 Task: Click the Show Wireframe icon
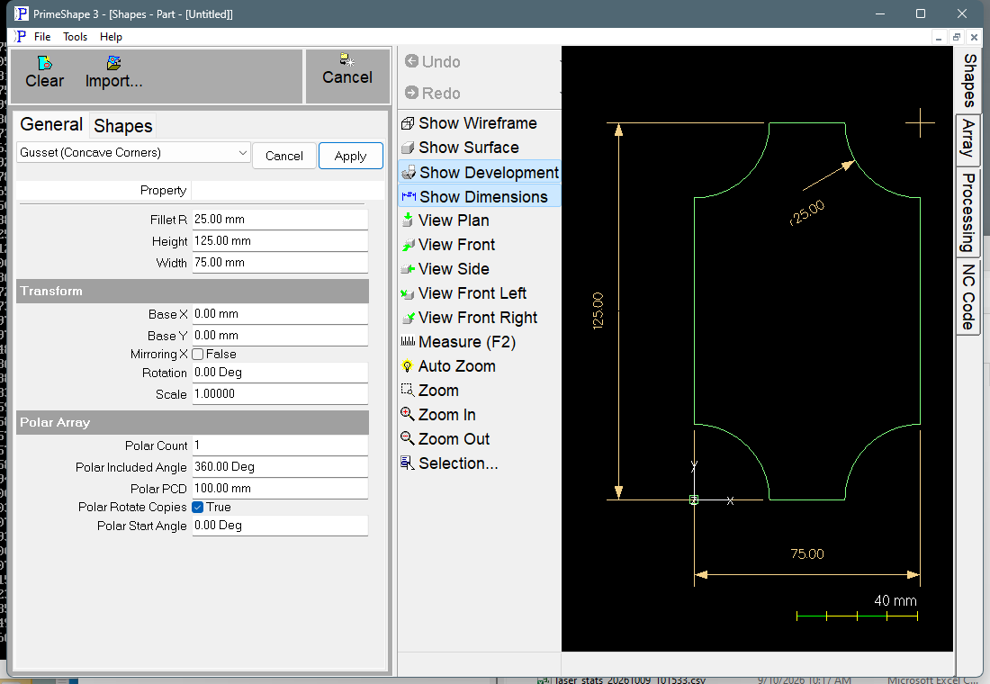coord(408,124)
